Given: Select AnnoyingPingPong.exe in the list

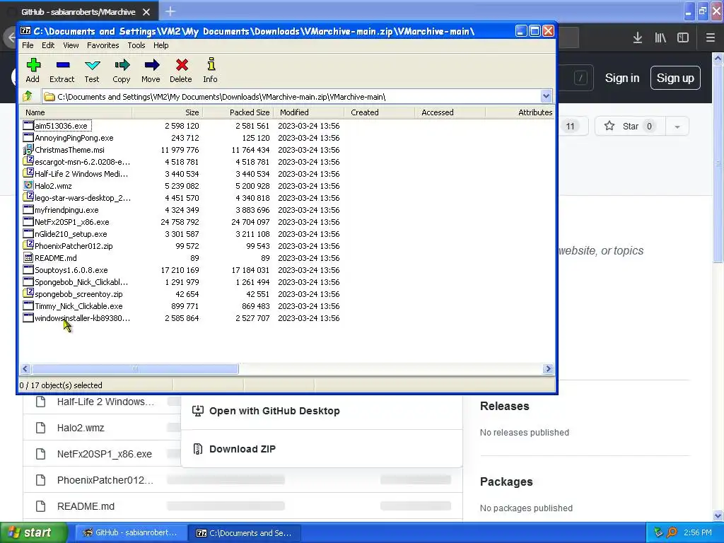Looking at the screenshot, I should (74, 138).
